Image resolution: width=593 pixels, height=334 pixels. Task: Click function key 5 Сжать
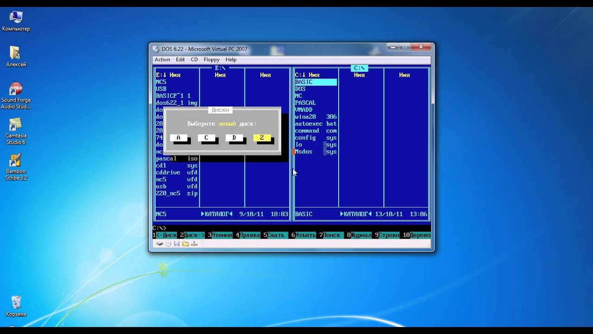pos(276,235)
